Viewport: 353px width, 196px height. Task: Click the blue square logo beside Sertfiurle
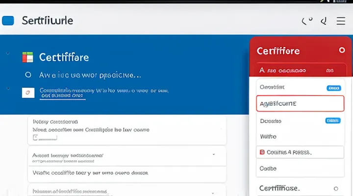tap(8, 21)
